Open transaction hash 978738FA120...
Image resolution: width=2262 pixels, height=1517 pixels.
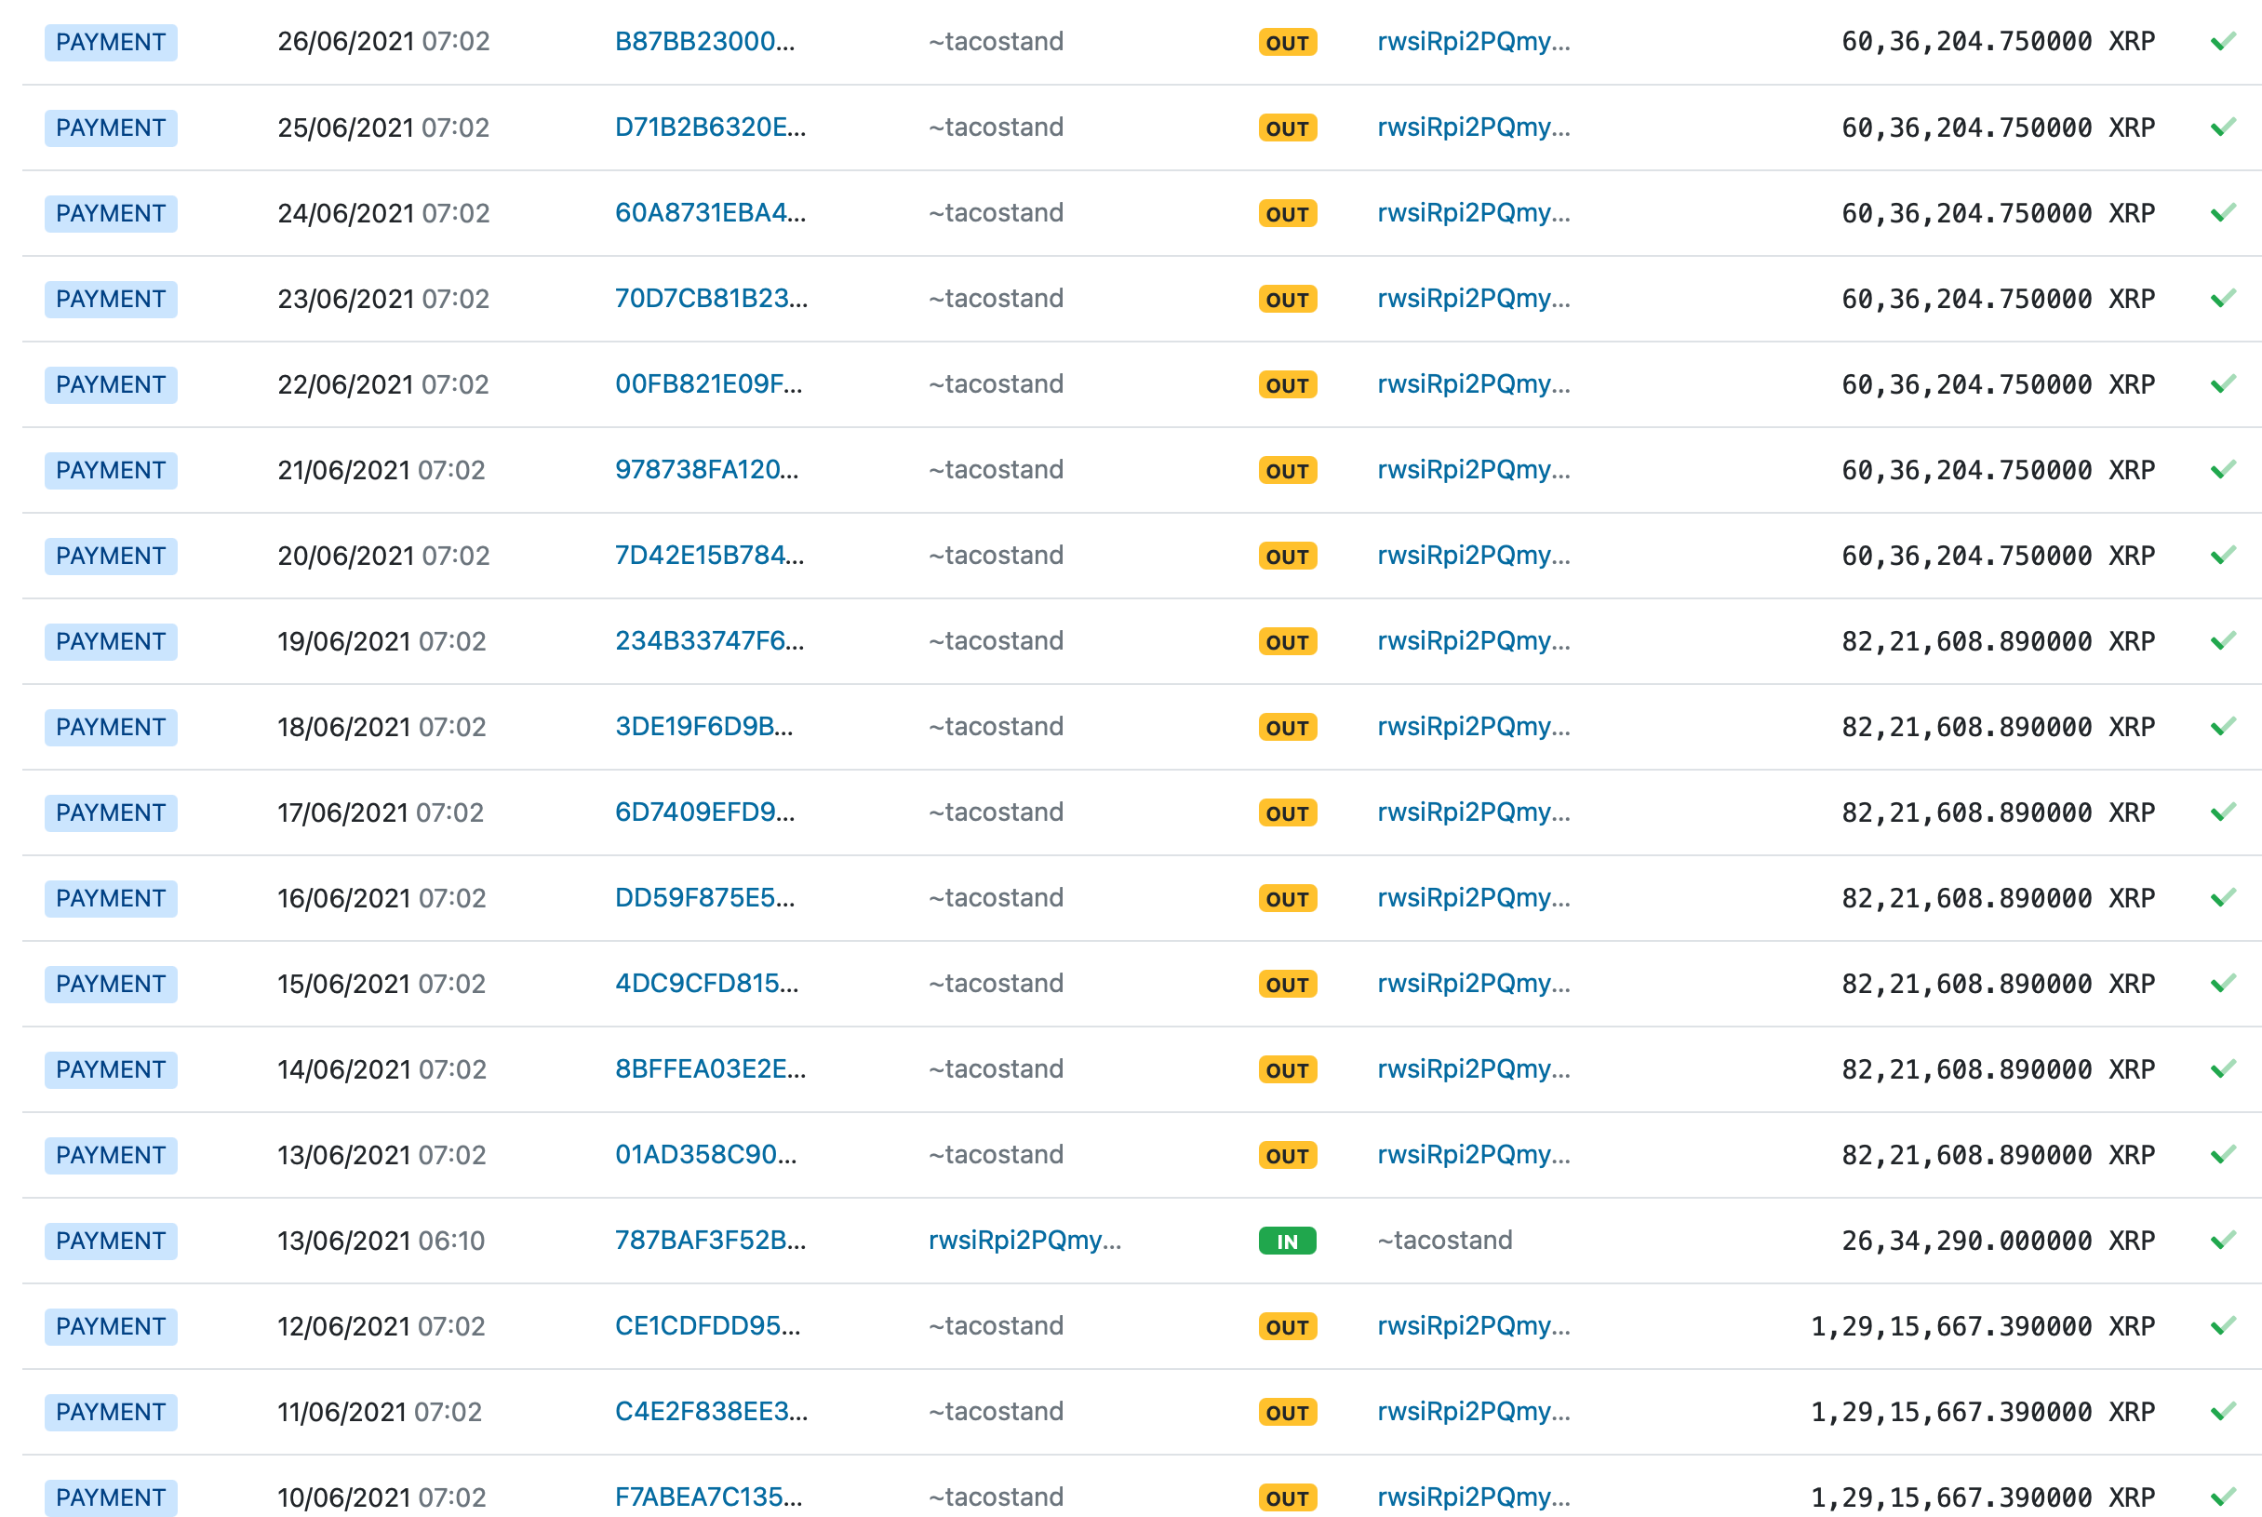[x=707, y=470]
